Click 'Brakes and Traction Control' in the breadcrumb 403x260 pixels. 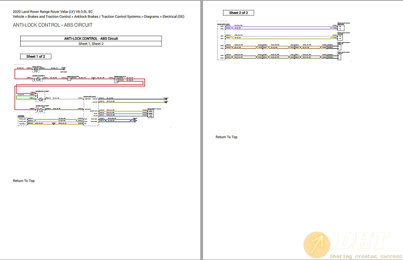coord(49,17)
